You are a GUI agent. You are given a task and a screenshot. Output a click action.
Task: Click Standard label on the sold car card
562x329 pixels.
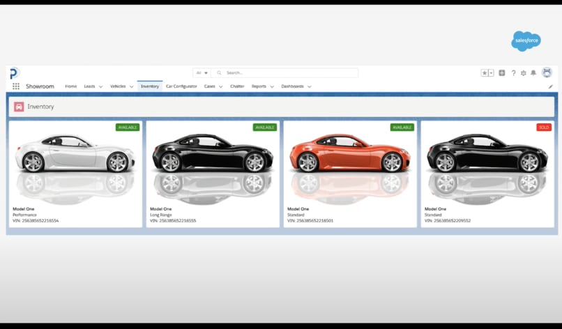pyautogui.click(x=433, y=215)
